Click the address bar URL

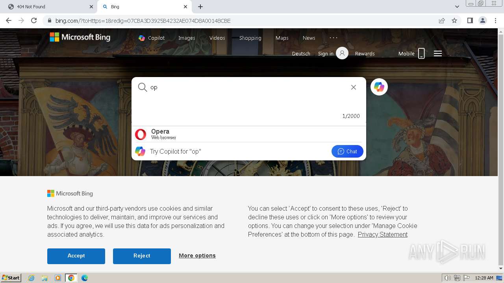143,21
